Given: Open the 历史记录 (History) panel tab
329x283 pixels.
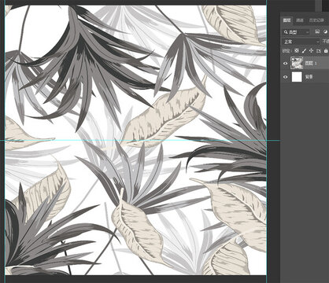Looking at the screenshot, I should point(316,20).
